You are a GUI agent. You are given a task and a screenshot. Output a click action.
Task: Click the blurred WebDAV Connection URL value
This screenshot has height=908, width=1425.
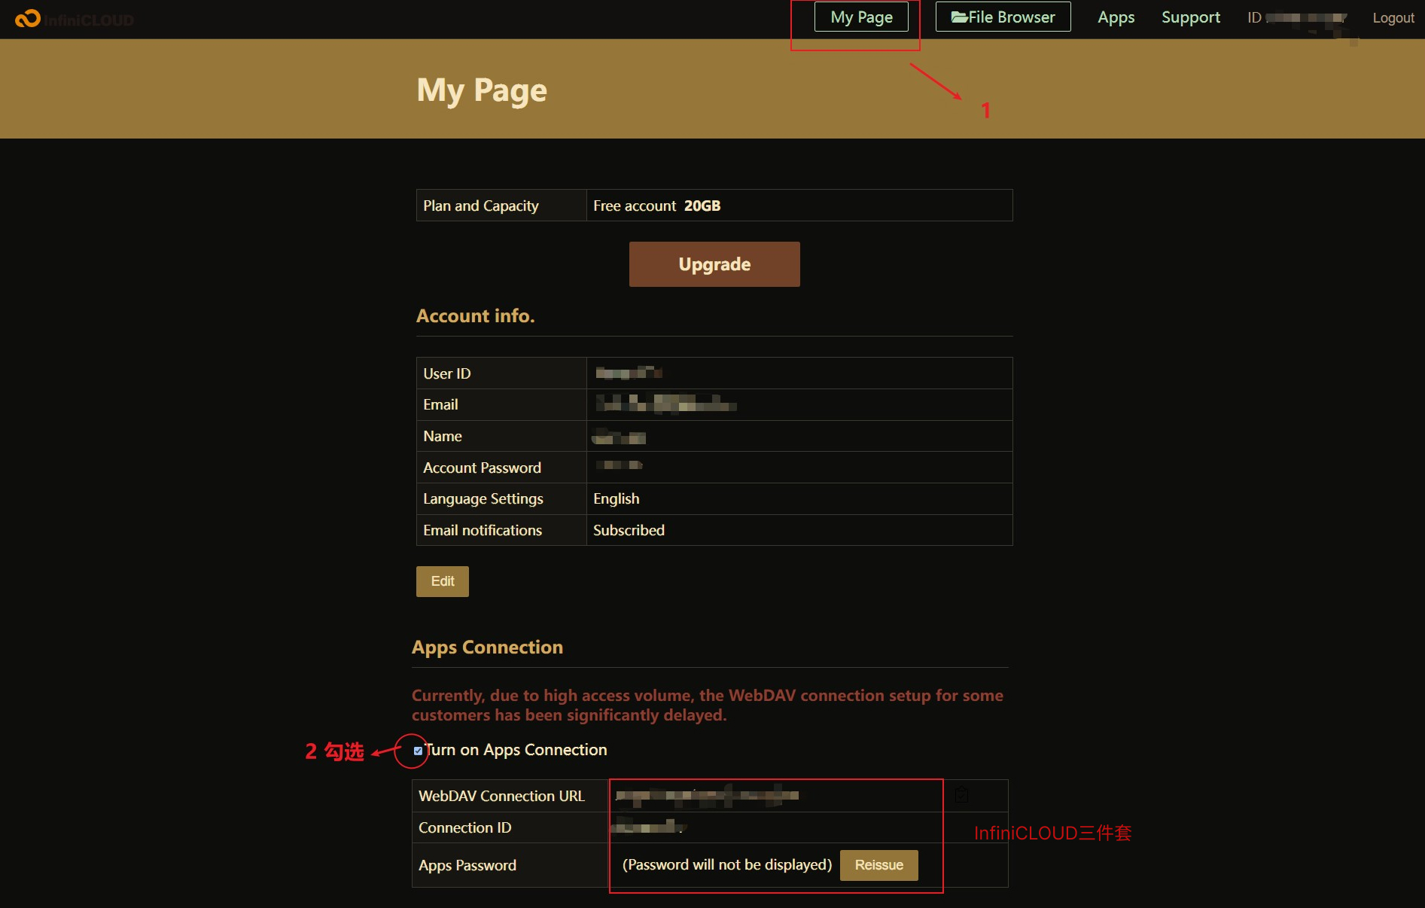point(707,795)
